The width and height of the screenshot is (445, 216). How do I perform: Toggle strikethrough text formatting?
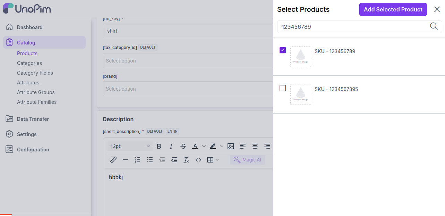tap(183, 146)
